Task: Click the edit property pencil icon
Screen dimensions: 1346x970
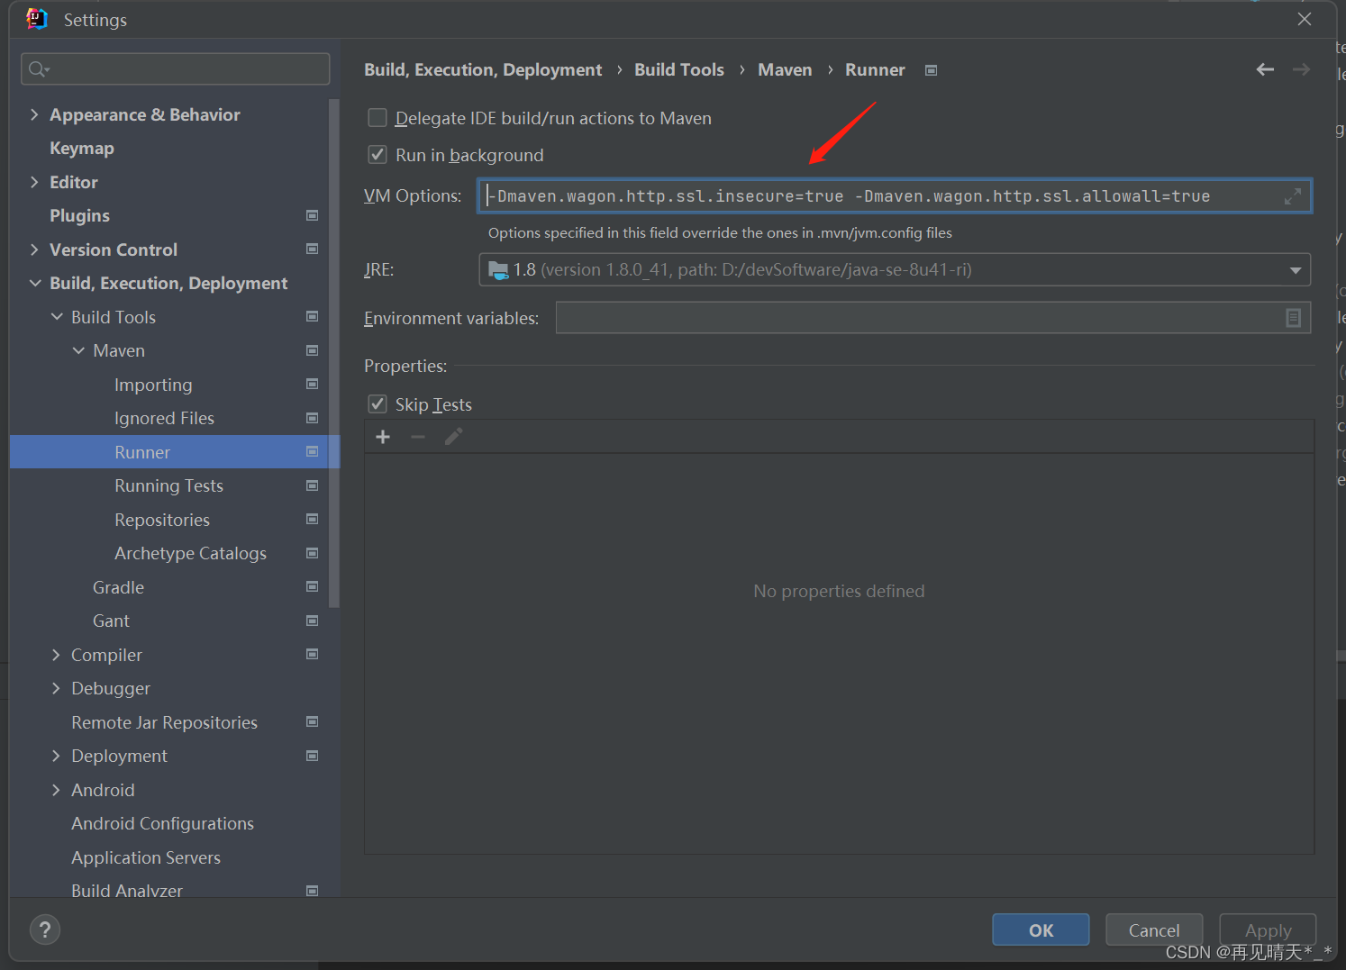Action: [x=452, y=436]
